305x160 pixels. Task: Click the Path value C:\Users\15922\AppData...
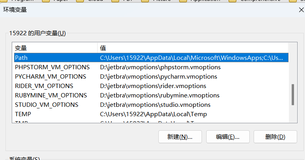(191, 58)
